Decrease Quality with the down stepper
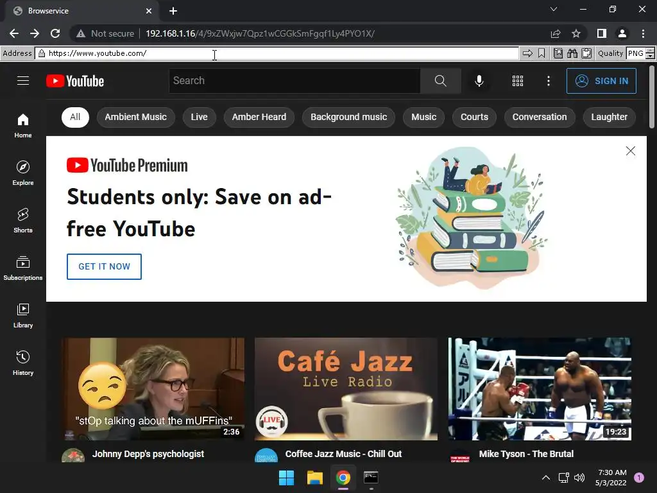The width and height of the screenshot is (657, 493). [x=650, y=56]
